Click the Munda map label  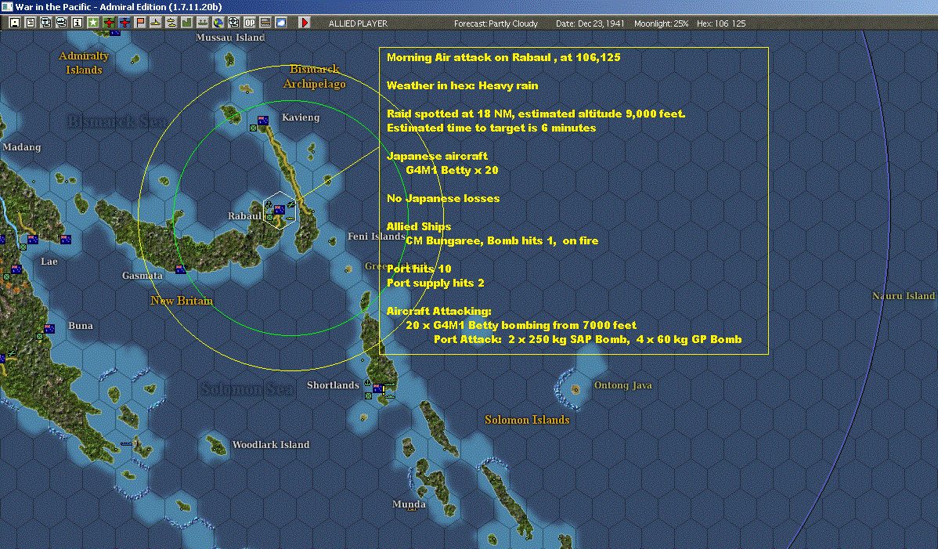tap(409, 504)
